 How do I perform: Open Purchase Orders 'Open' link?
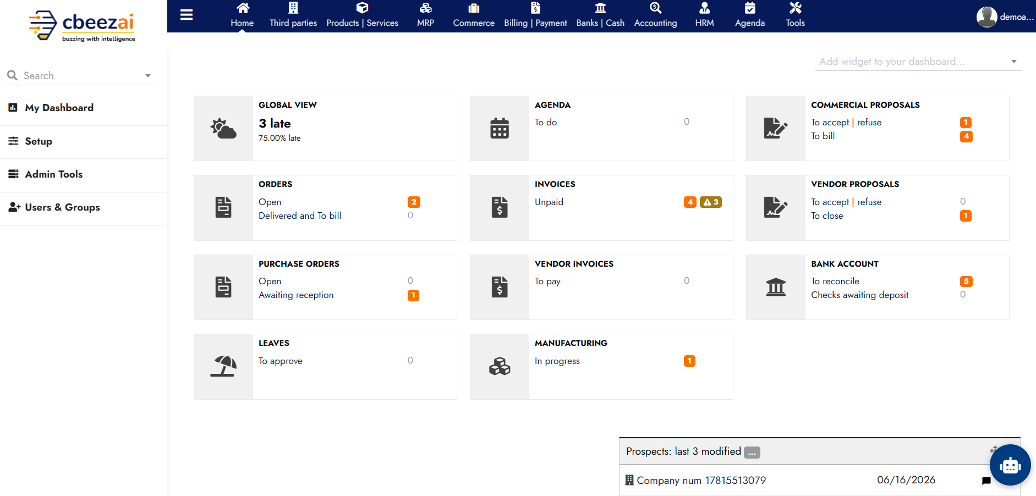click(270, 282)
